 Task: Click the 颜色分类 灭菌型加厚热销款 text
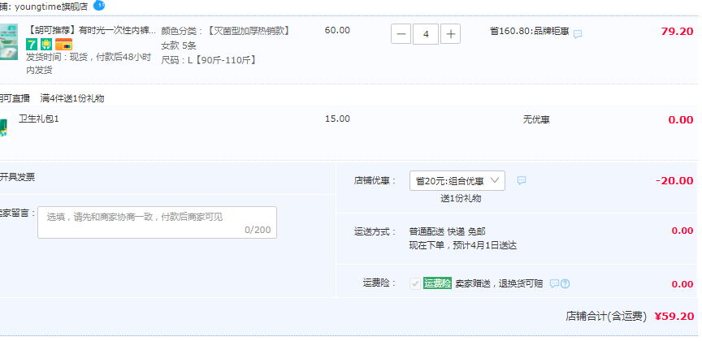pyautogui.click(x=226, y=30)
